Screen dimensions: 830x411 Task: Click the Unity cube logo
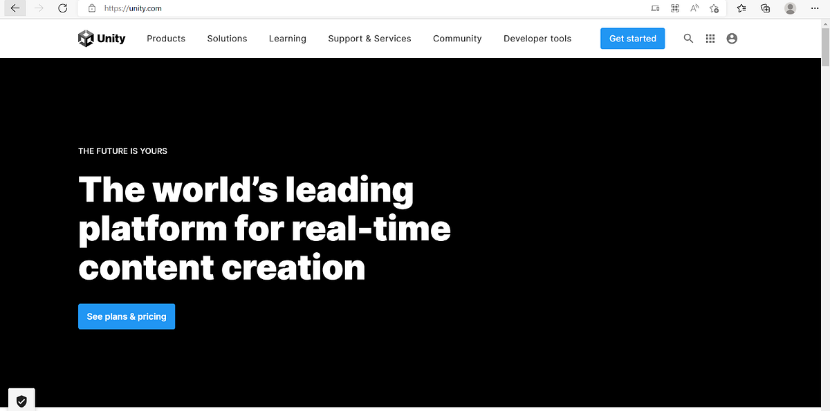point(86,38)
